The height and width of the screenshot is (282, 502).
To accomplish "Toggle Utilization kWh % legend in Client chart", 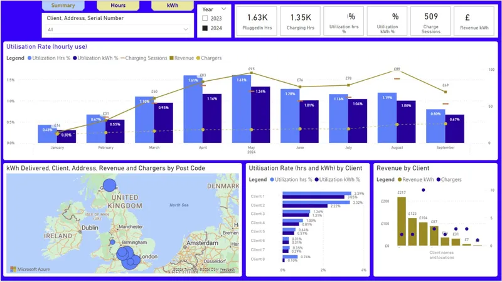I will click(317, 180).
